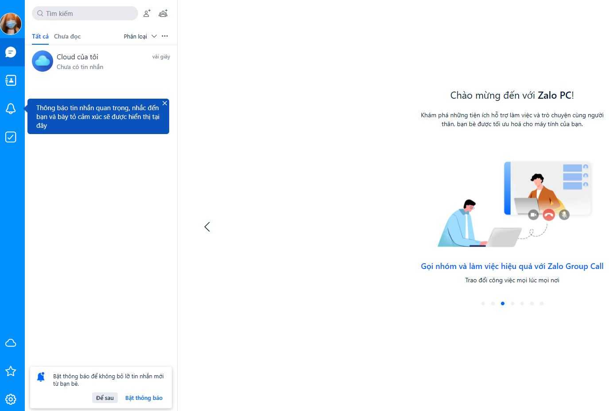
Task: Click the 'Chào mừng đến với Zalo PC!' title
Action: click(512, 95)
